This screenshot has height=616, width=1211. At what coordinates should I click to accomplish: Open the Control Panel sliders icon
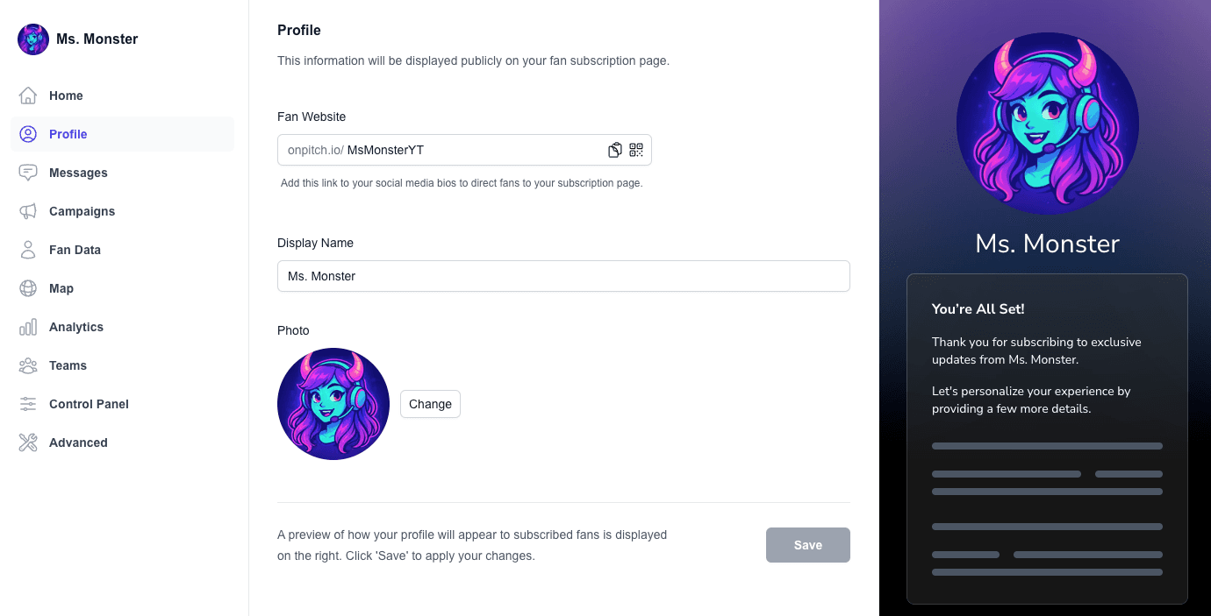click(28, 404)
